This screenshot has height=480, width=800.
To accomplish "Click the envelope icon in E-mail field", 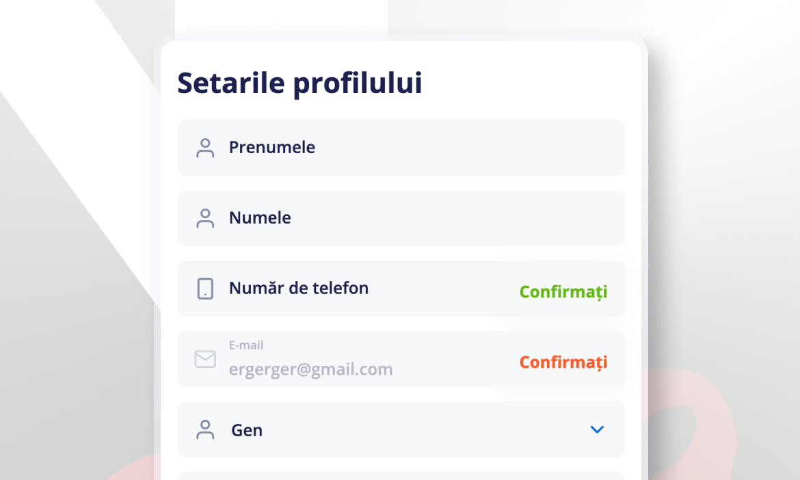I will click(x=205, y=359).
